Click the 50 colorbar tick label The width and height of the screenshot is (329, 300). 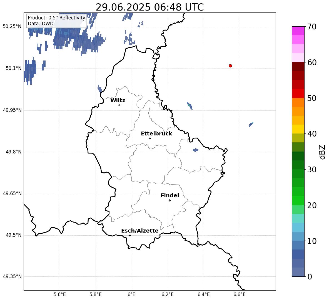click(312, 98)
